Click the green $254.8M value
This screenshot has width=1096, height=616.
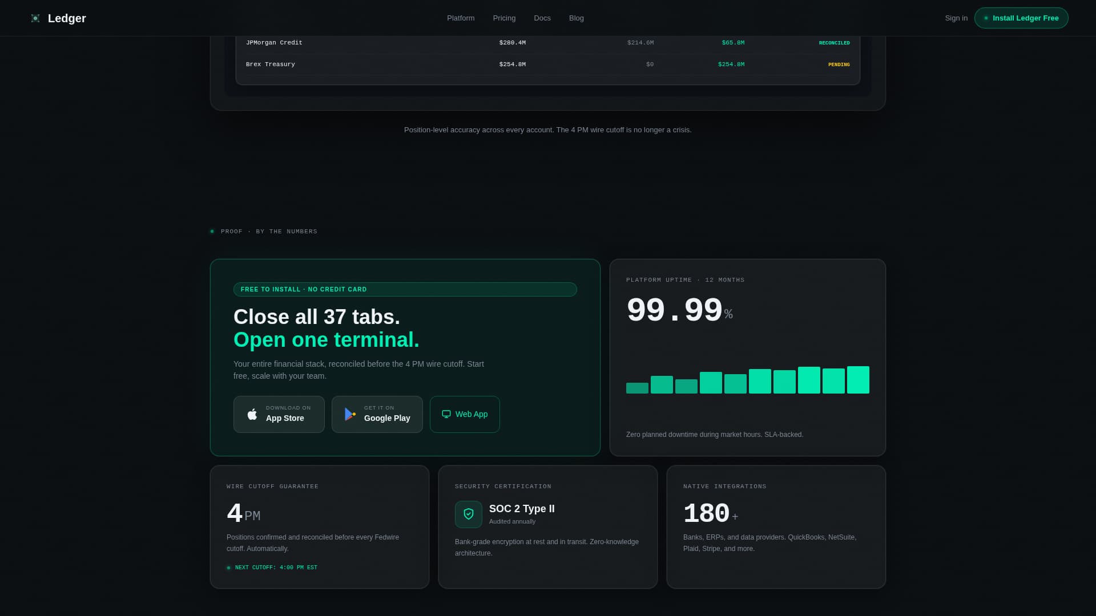tap(731, 64)
